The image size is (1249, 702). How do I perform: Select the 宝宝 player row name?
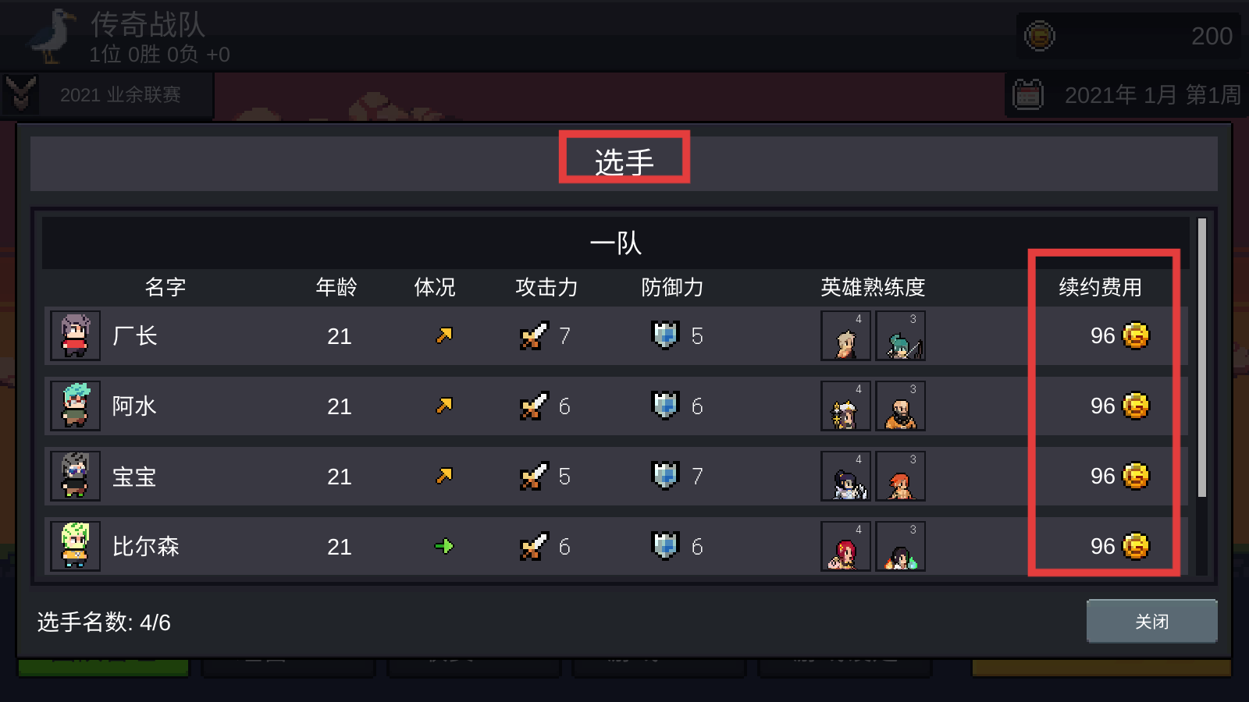pos(134,477)
